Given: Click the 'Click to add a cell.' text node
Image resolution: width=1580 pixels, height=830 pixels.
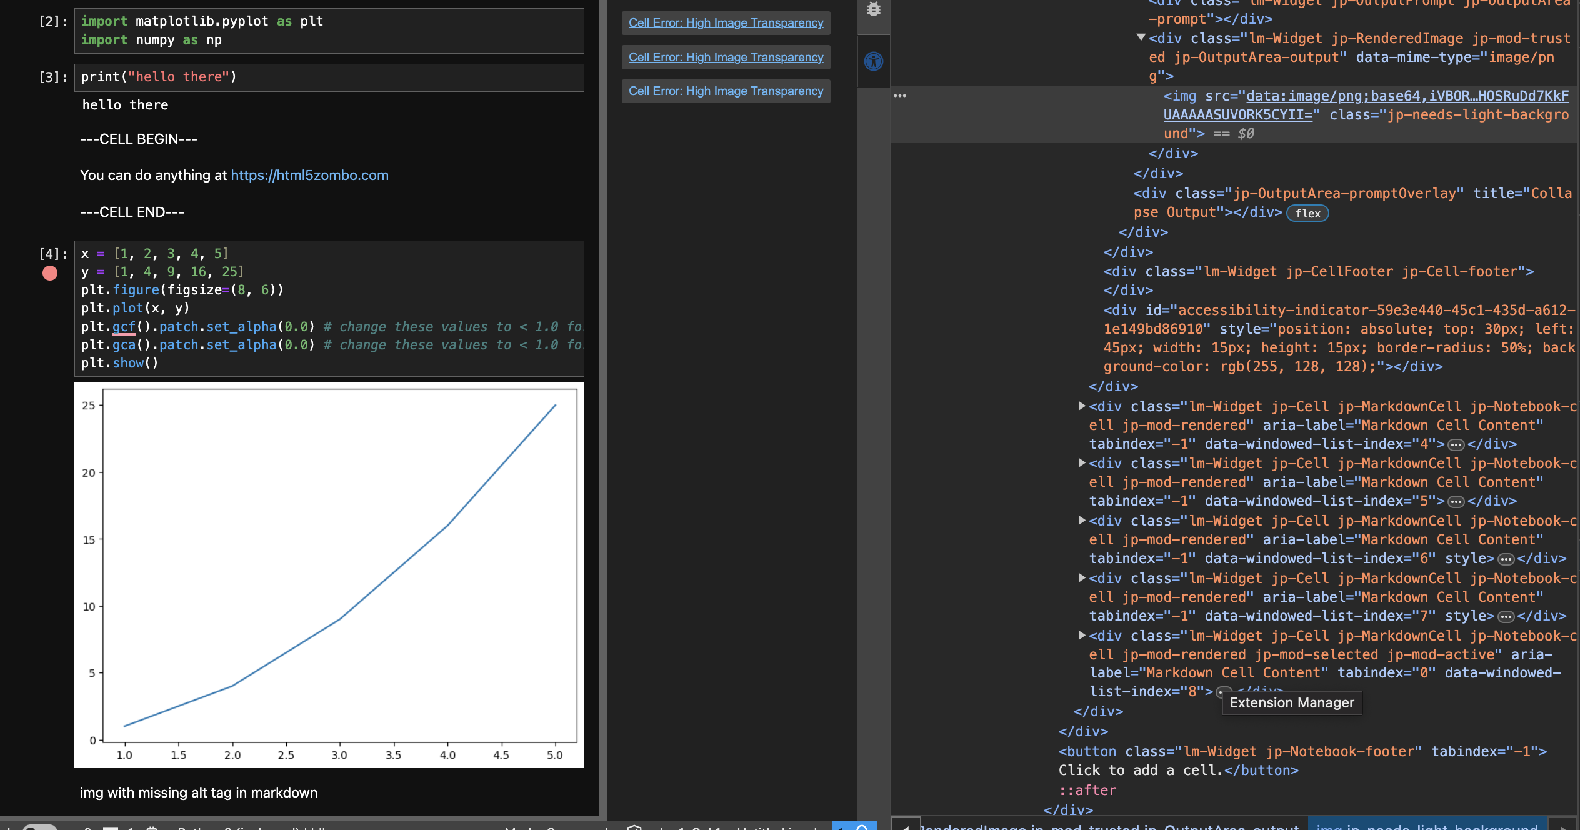Looking at the screenshot, I should point(1141,771).
